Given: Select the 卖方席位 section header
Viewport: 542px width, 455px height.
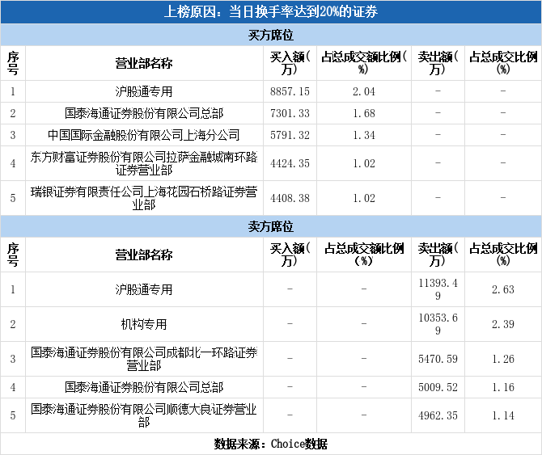Looking at the screenshot, I should coord(271,226).
